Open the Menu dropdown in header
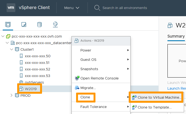The image size is (186, 114). 72,8
